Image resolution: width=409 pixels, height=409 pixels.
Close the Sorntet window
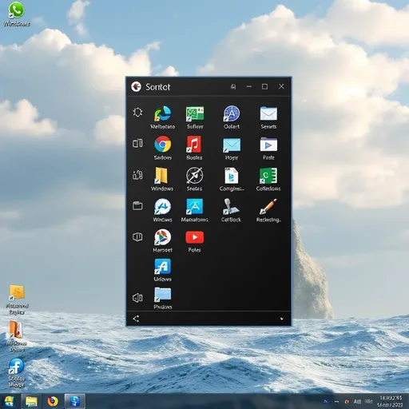coord(281,86)
